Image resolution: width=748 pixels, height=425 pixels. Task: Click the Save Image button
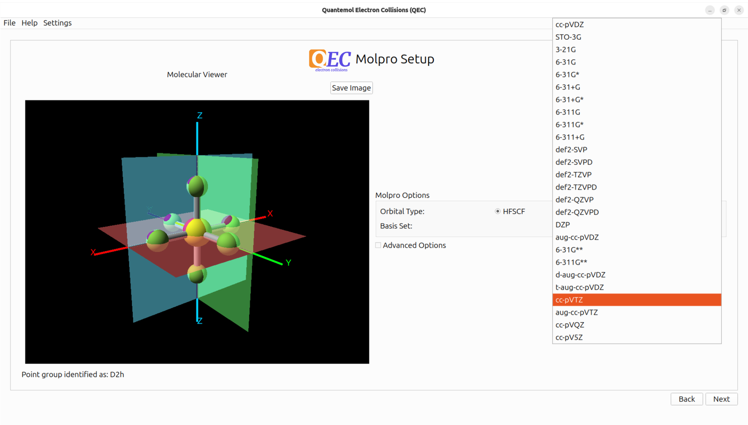(x=351, y=88)
